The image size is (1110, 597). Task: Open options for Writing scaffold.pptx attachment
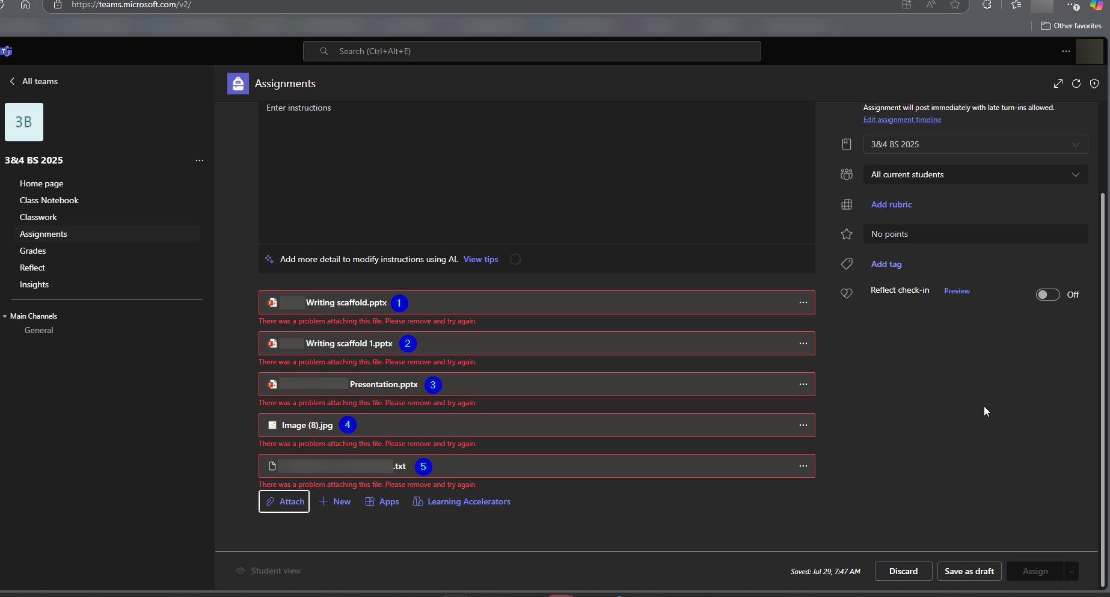tap(803, 302)
